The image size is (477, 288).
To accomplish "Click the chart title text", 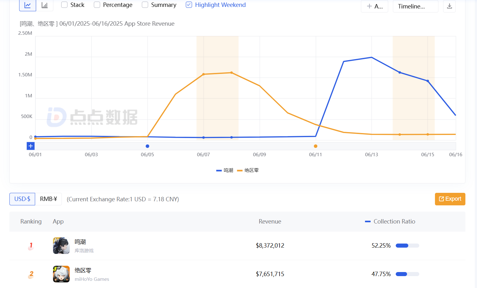I will 97,24.
